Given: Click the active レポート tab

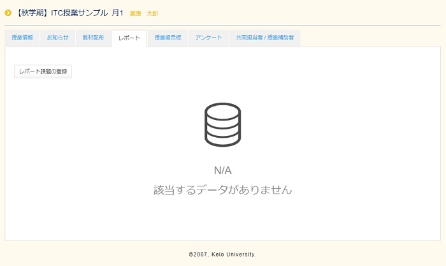Looking at the screenshot, I should click(129, 38).
